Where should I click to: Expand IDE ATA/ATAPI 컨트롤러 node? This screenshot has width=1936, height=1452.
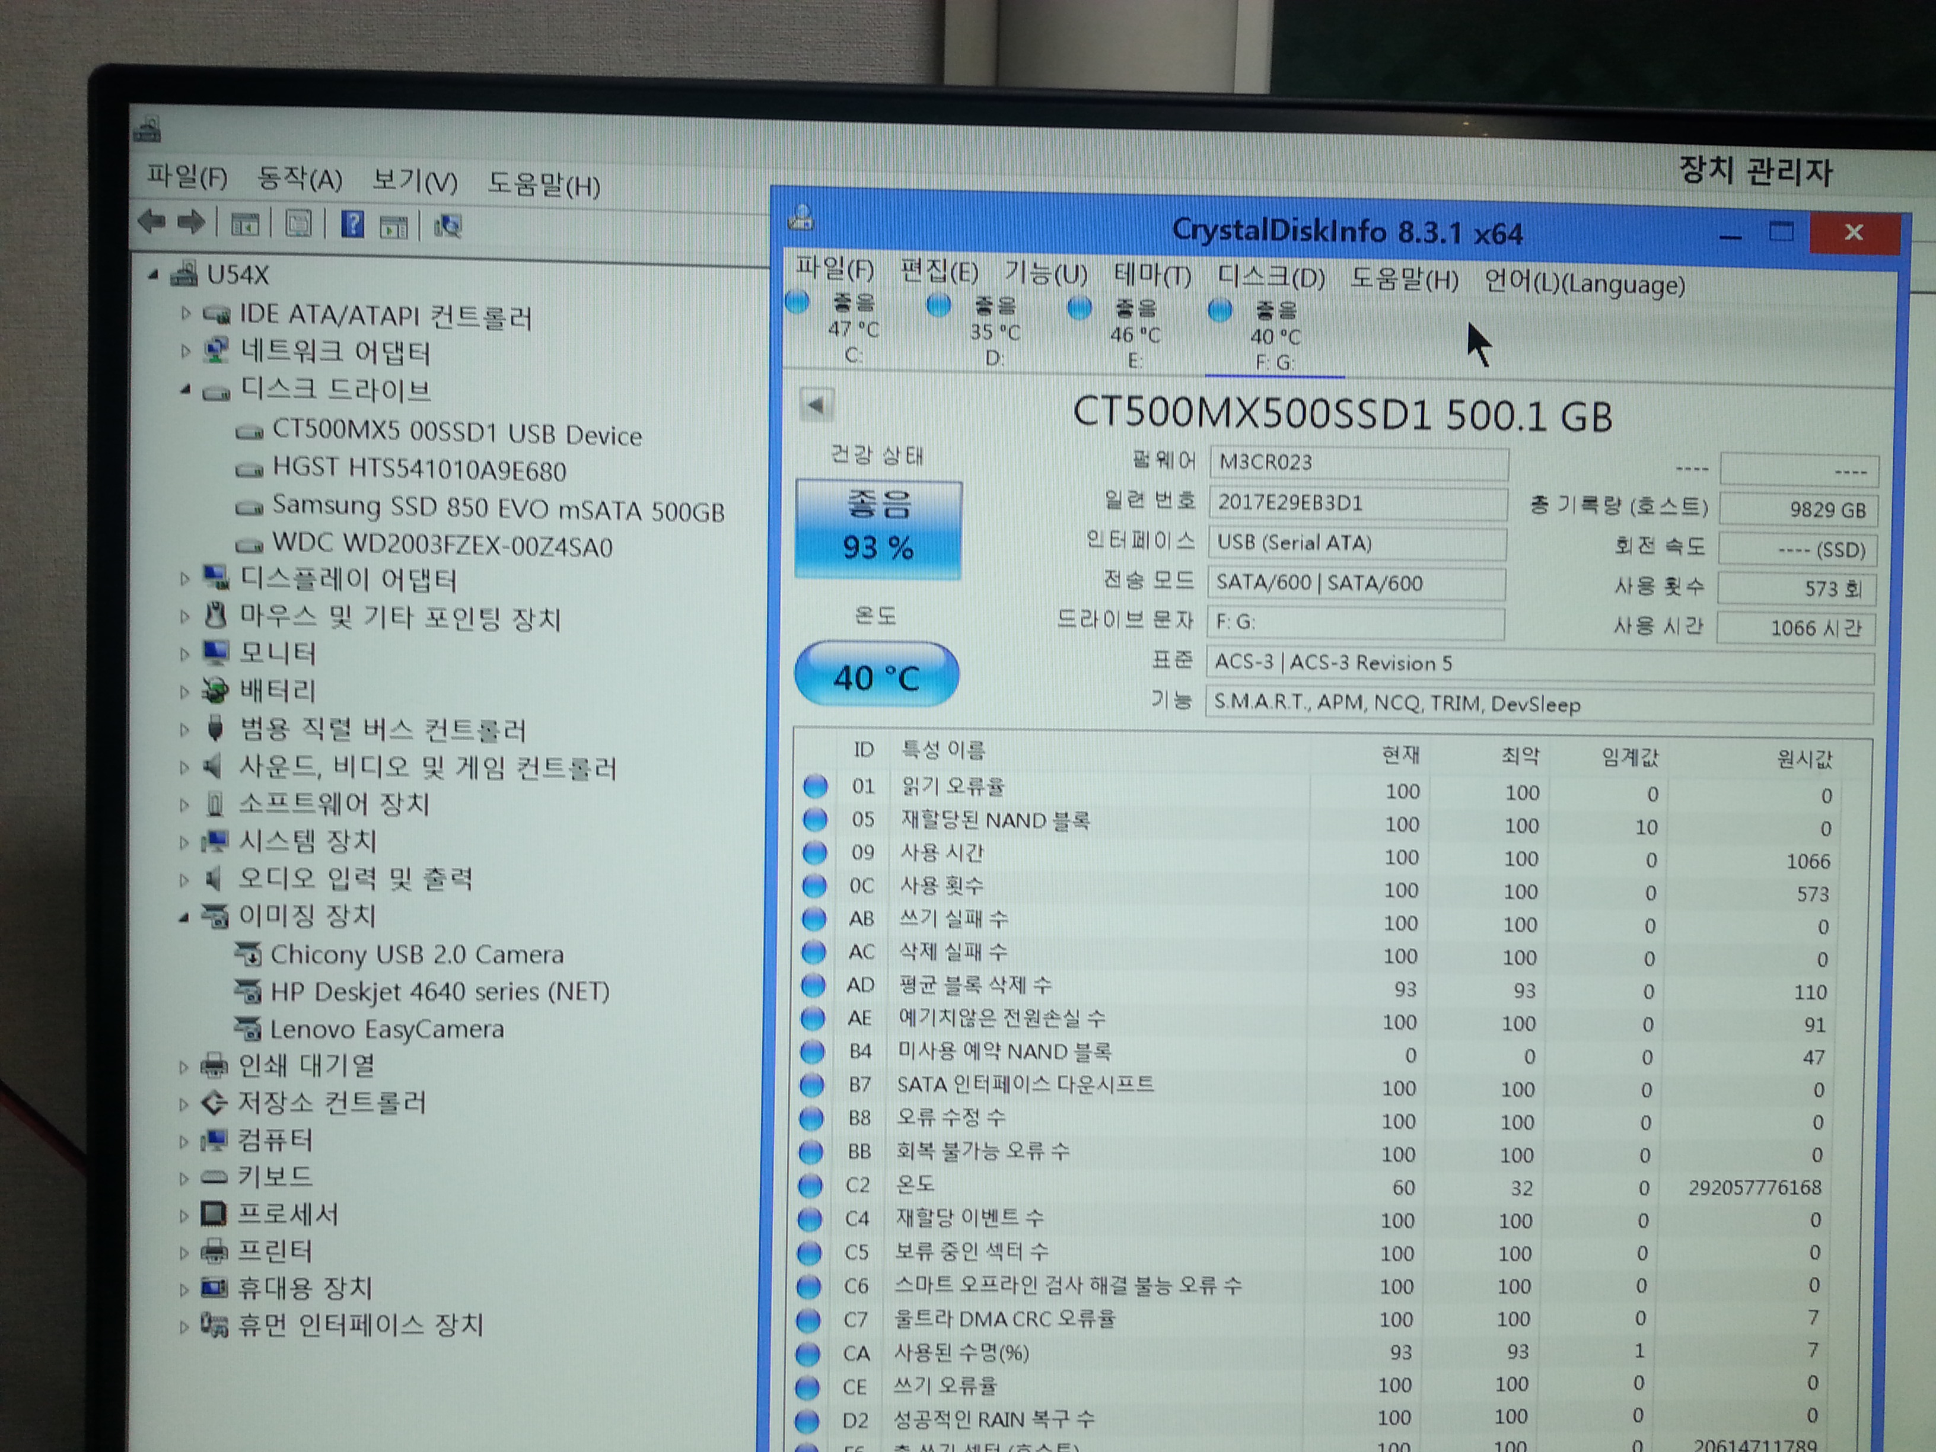184,313
